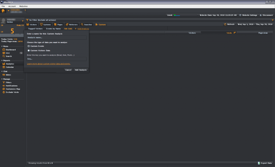This screenshot has height=167, width=275.
Task: Open the dropdown arrow beside home icon
Action: pyautogui.click(x=8, y=11)
